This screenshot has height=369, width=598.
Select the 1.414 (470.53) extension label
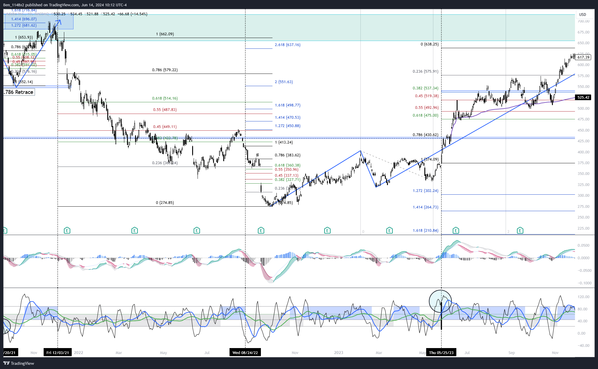[x=288, y=118]
